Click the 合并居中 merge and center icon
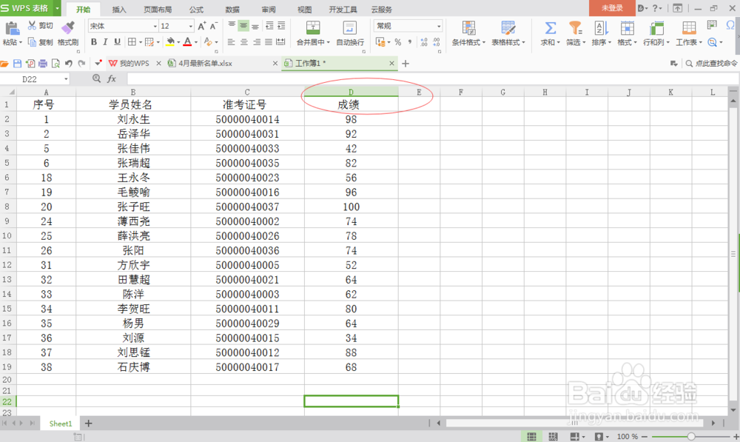The width and height of the screenshot is (740, 442). tap(313, 28)
